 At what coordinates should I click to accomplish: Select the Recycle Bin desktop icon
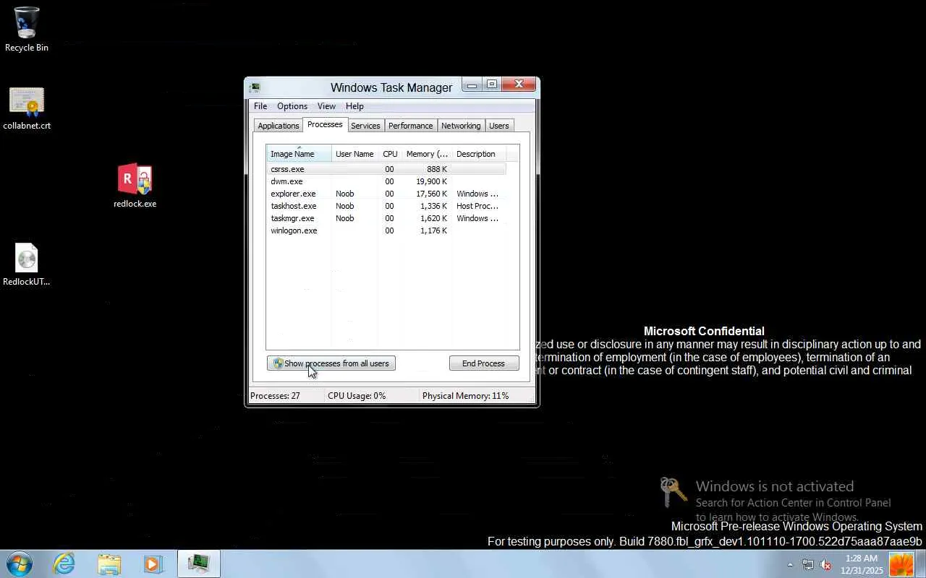pyautogui.click(x=27, y=30)
